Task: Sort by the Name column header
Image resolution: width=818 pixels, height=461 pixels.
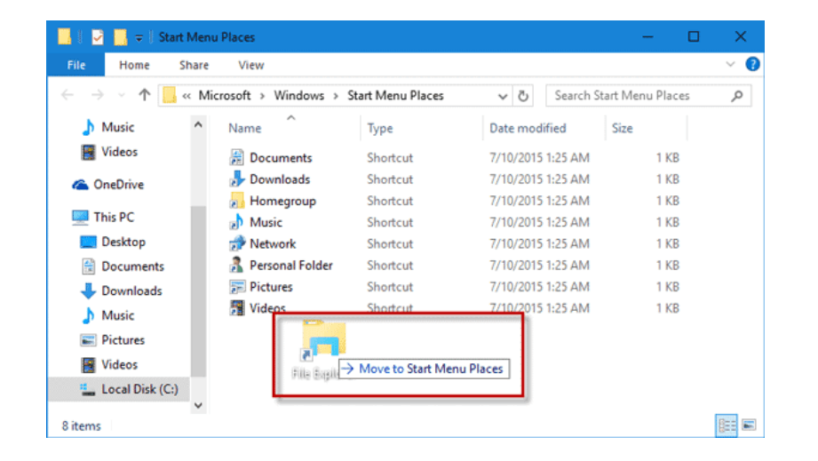Action: click(244, 128)
